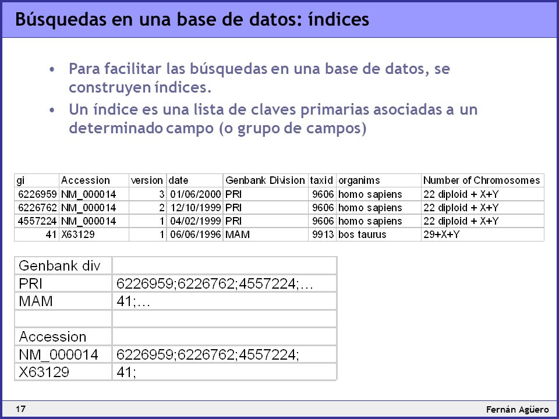Click the "taxid" column header
Screen dimensions: 559x419
click(x=321, y=180)
